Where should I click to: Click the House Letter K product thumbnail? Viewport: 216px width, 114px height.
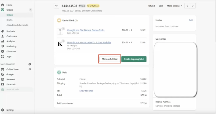(x=60, y=44)
